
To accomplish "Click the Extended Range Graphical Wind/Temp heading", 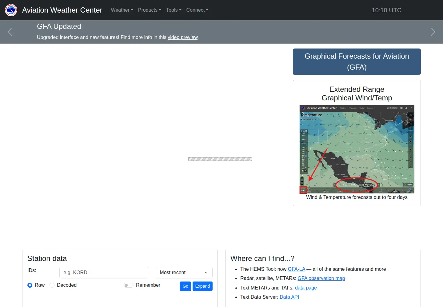I will pos(357,94).
